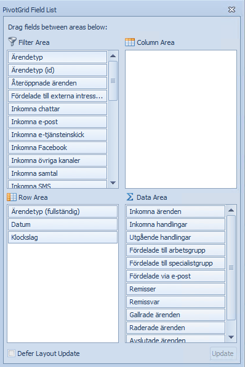Select the Ärendetyp filter field
The width and height of the screenshot is (245, 367).
(57, 57)
